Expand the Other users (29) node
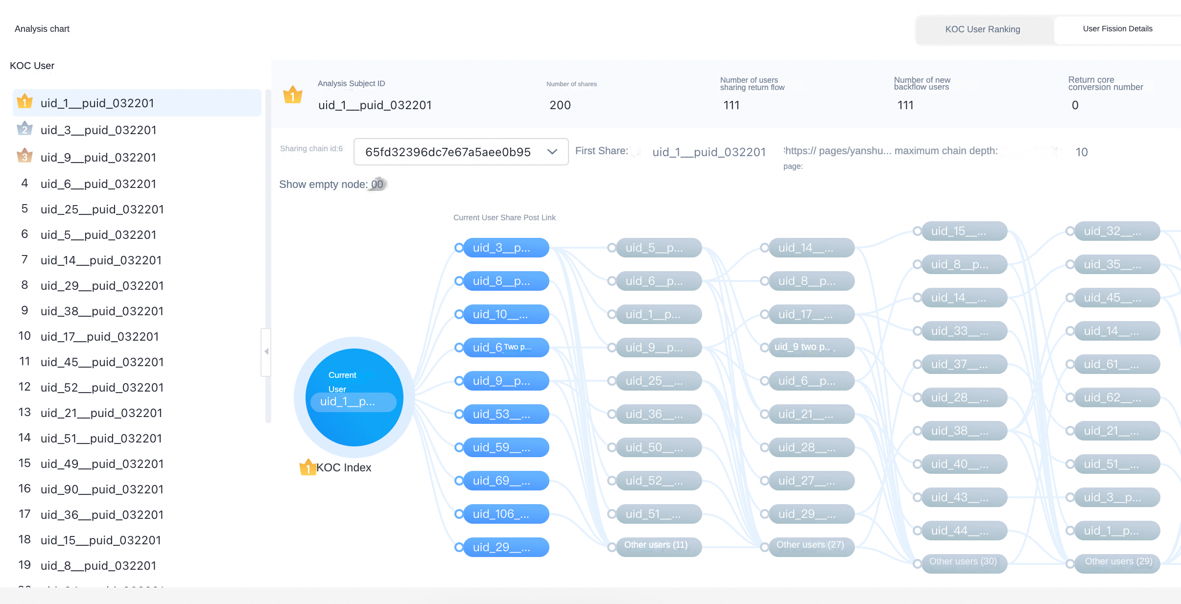Viewport: 1181px width, 604px height. 1117,563
